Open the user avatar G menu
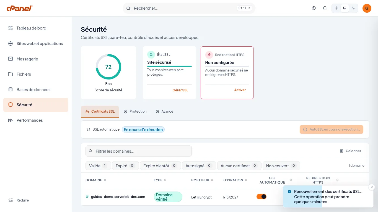Viewport: 378px width, 212px height. (x=367, y=8)
